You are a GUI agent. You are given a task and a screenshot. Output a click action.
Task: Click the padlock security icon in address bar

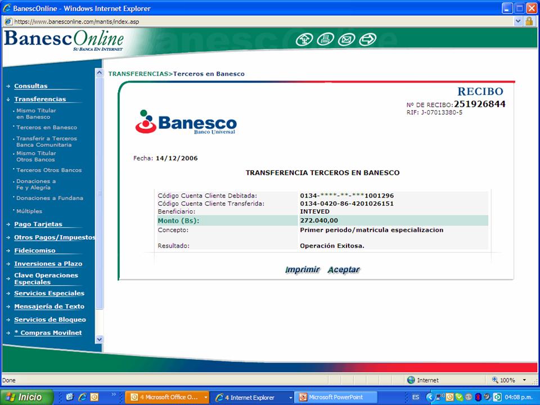(529, 21)
